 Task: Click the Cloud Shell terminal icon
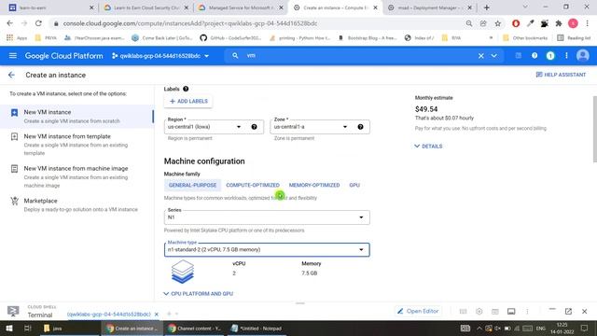click(13, 311)
